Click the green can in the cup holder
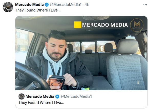149x110 pixels. [x=85, y=88]
